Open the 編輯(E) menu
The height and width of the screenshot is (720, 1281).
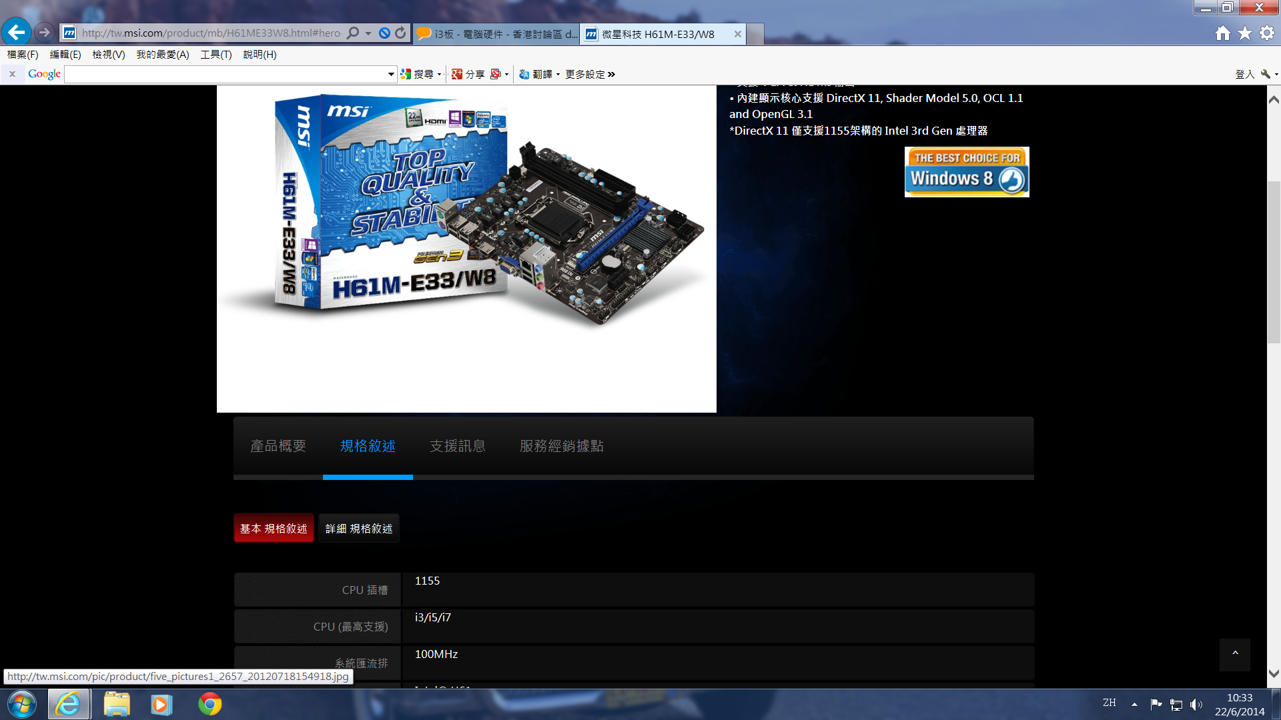pos(65,55)
